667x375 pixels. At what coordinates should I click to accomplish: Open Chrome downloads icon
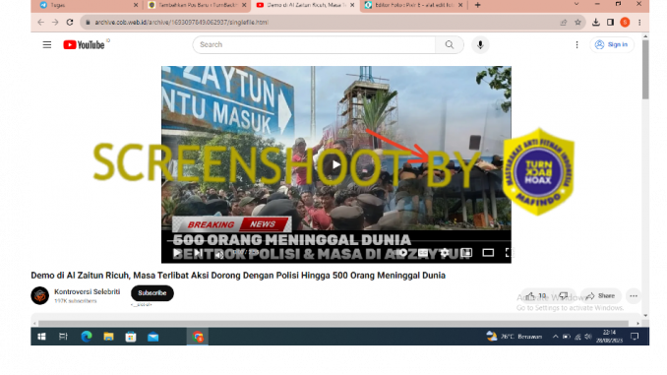[x=596, y=22]
